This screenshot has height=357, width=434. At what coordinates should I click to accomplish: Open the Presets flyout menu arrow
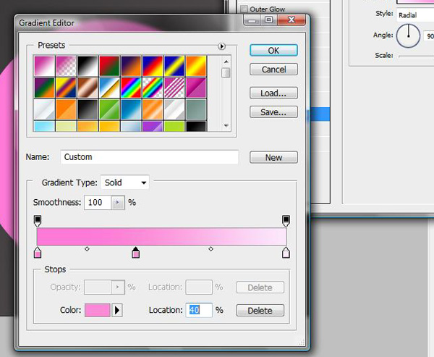click(x=221, y=46)
